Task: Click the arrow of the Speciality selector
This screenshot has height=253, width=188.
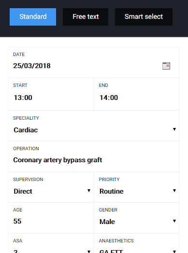Action: 174,129
